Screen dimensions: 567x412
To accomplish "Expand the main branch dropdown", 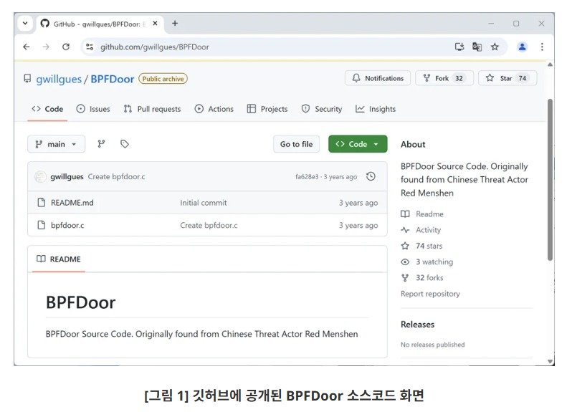I will tap(57, 144).
